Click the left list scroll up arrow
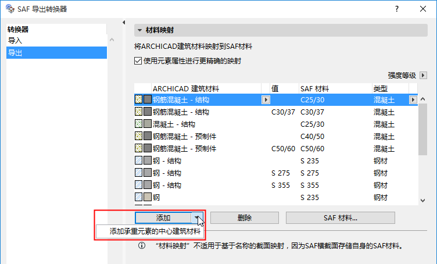The width and height of the screenshot is (437, 264). (x=112, y=40)
